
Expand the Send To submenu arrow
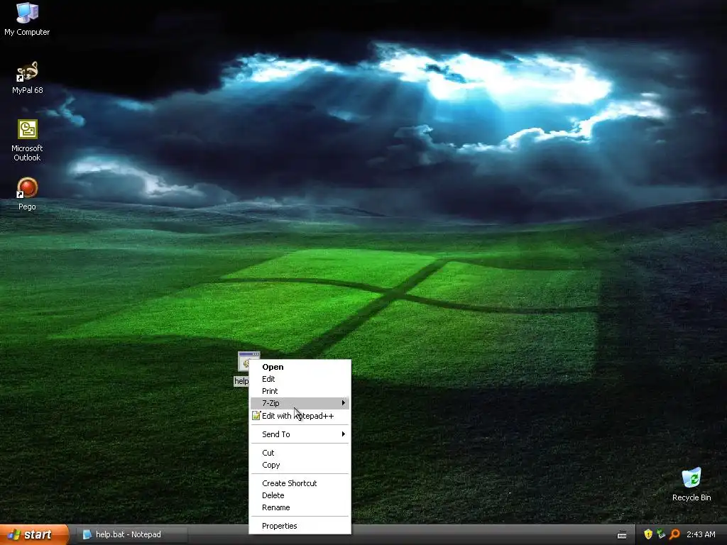click(343, 434)
